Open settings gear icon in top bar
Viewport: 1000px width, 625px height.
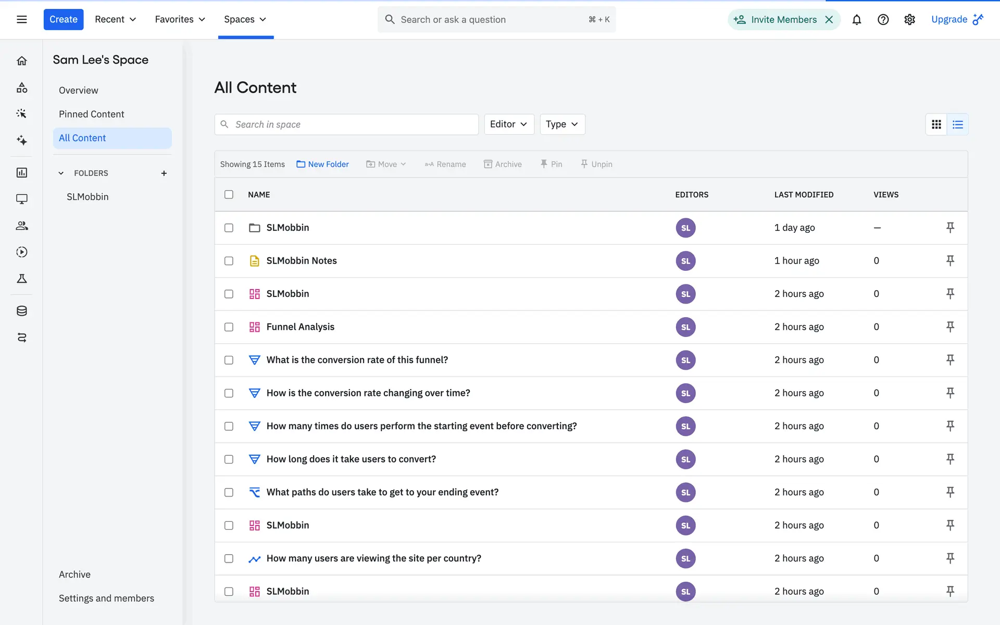(909, 20)
